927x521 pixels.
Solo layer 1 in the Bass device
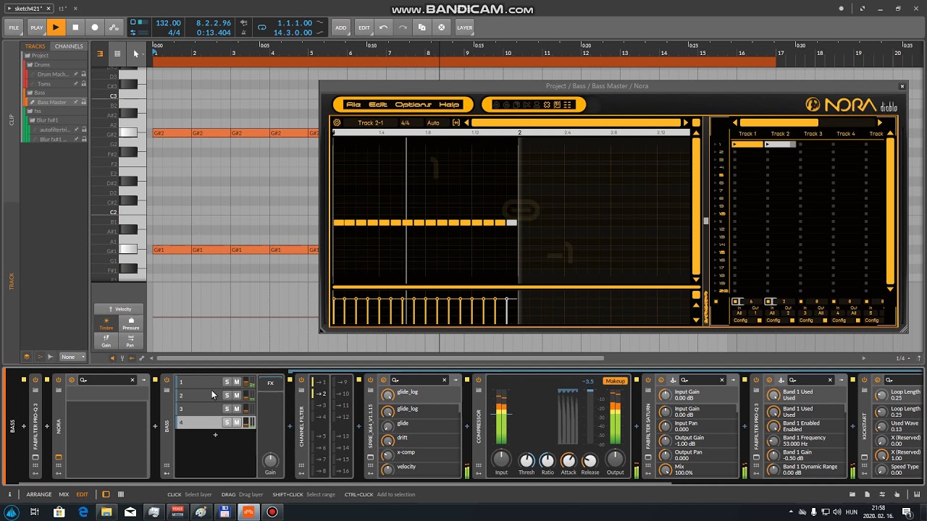click(227, 382)
